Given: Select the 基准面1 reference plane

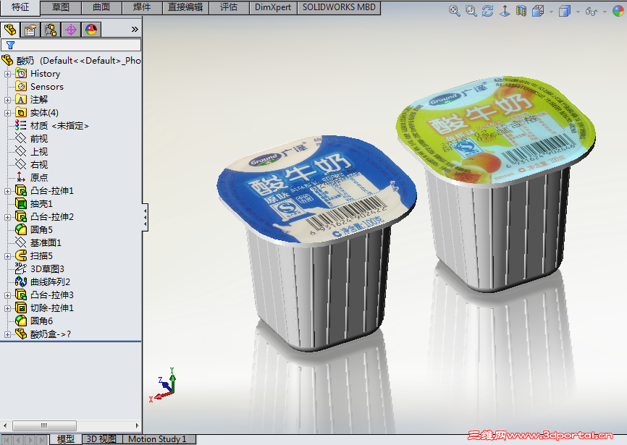Looking at the screenshot, I should click(x=38, y=242).
